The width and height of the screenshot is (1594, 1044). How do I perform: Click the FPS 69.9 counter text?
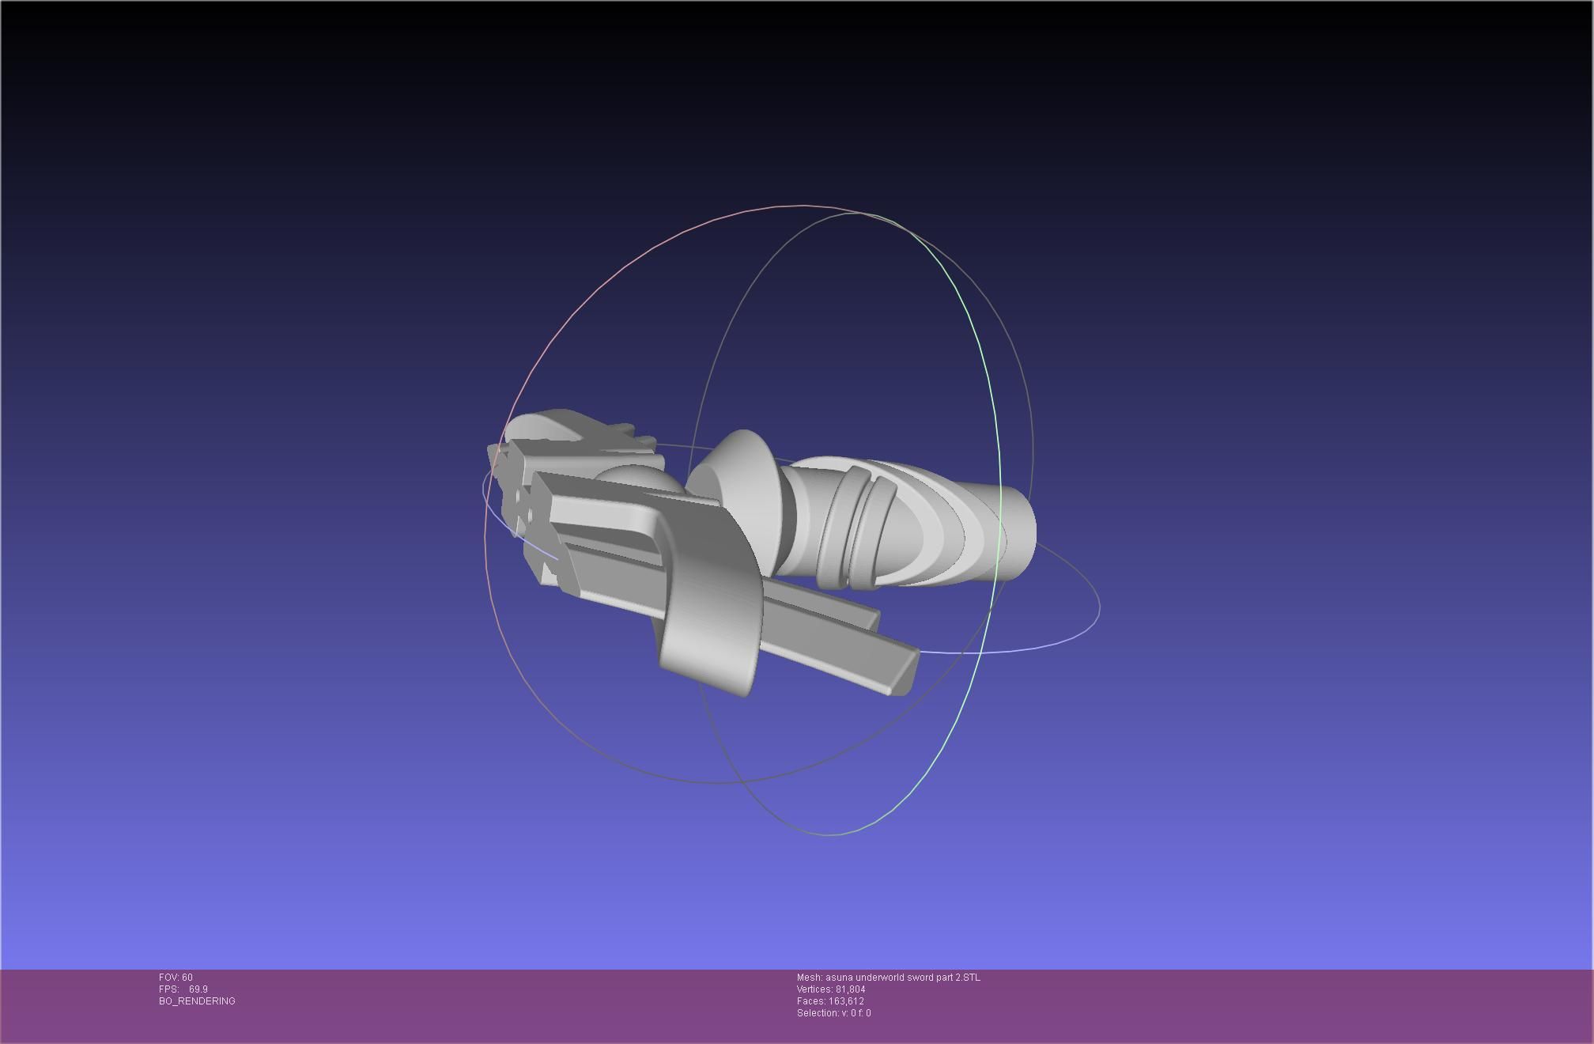tap(183, 989)
